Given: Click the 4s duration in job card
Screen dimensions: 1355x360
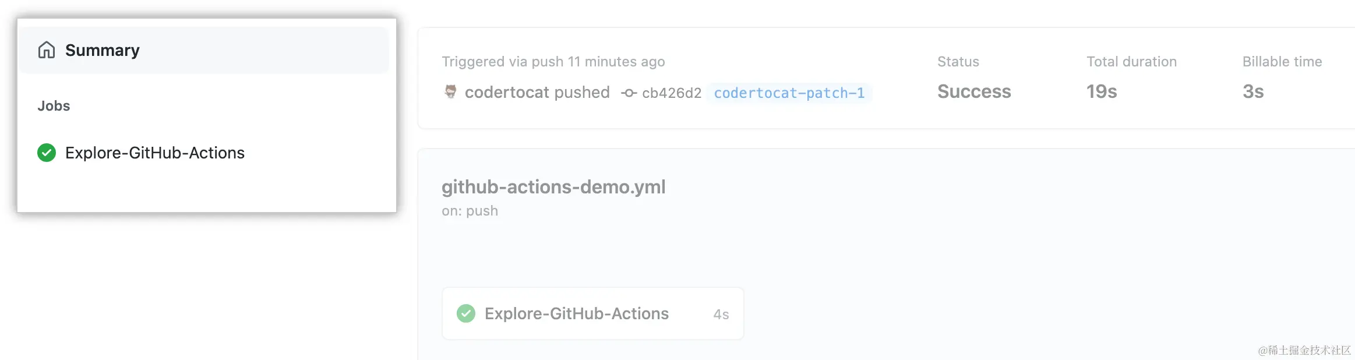Looking at the screenshot, I should click(x=721, y=315).
